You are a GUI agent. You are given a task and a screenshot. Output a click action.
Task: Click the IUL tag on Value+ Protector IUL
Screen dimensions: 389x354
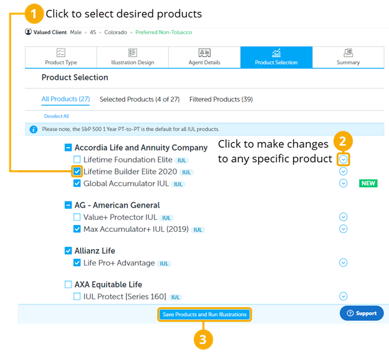point(166,218)
